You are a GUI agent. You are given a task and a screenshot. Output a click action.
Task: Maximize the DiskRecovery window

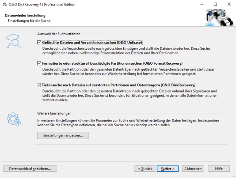click(216, 4)
